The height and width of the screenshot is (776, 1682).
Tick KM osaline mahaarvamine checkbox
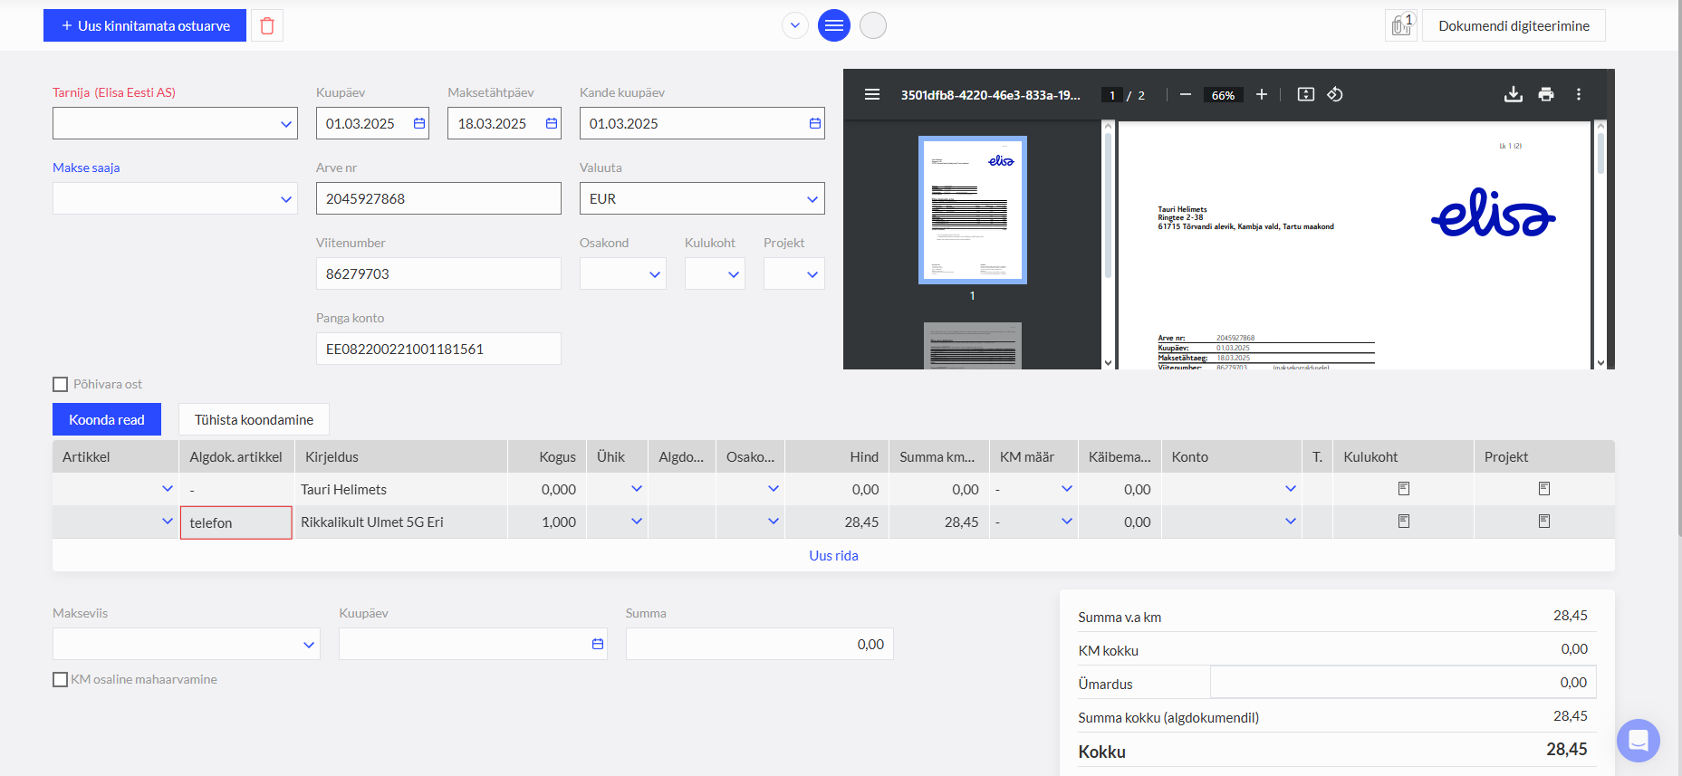[x=61, y=680]
